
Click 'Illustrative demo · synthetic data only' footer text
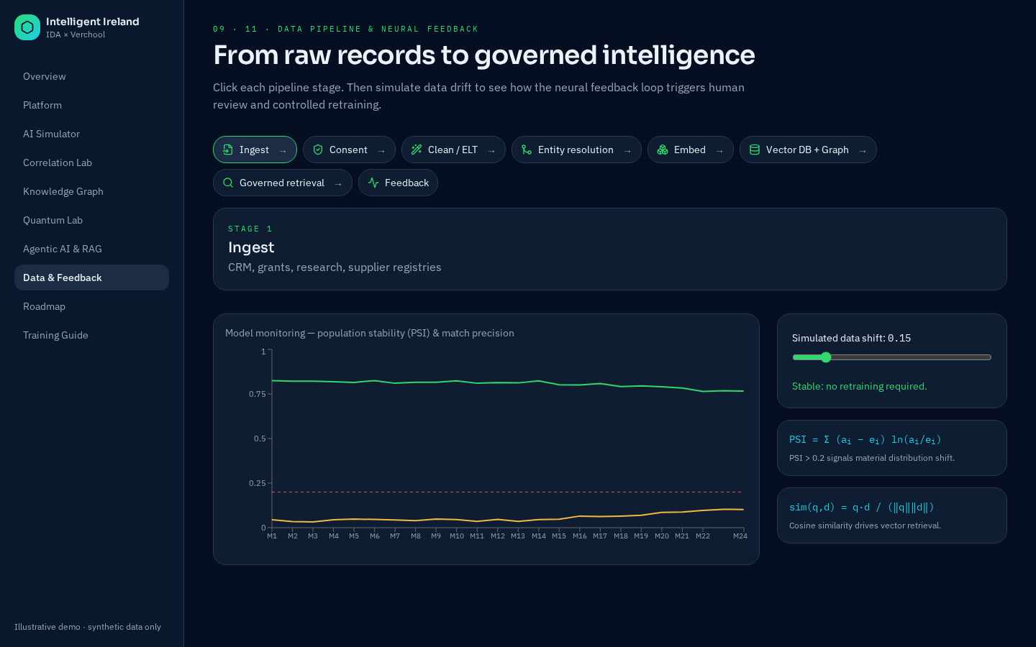(88, 627)
